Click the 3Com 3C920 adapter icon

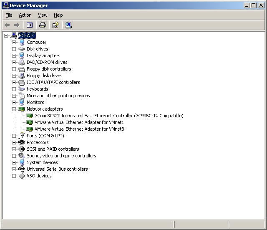point(30,116)
